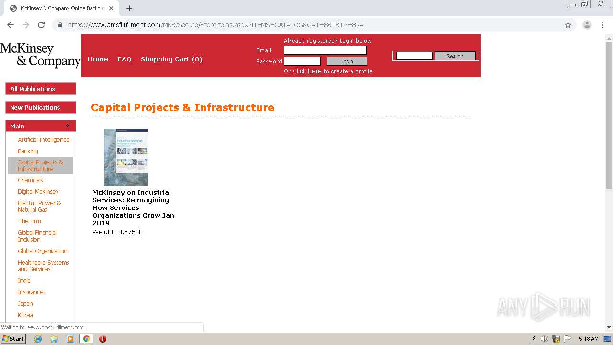Click the browser forward arrow
This screenshot has height=345, width=613.
(26, 25)
